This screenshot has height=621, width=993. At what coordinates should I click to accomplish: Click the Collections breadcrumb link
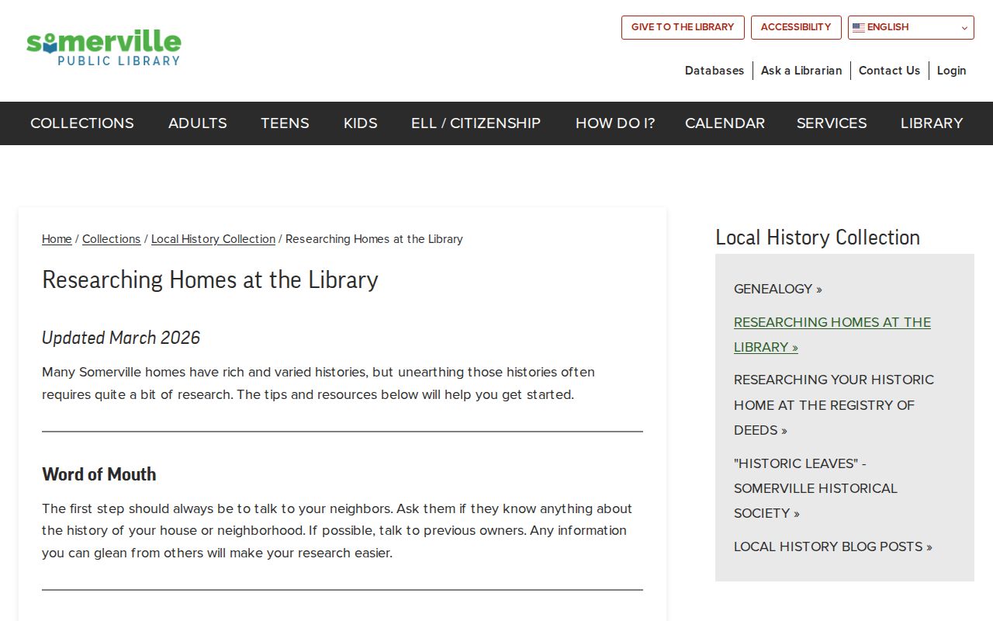pyautogui.click(x=112, y=239)
